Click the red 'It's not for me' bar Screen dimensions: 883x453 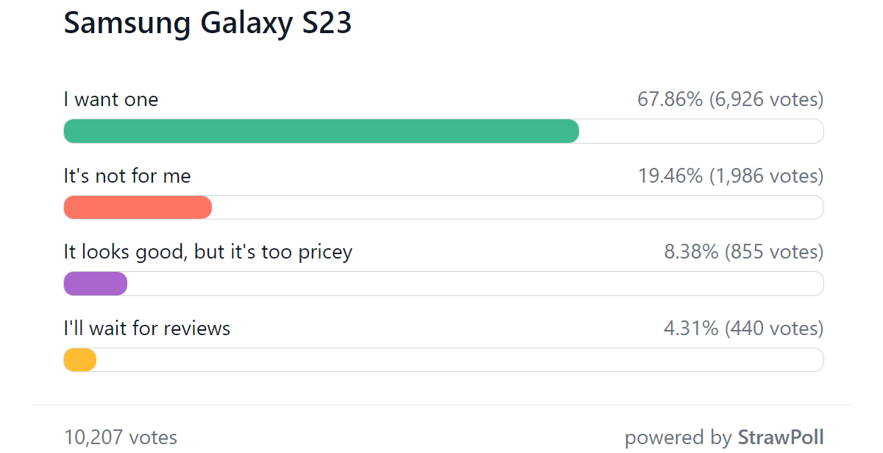click(x=138, y=208)
